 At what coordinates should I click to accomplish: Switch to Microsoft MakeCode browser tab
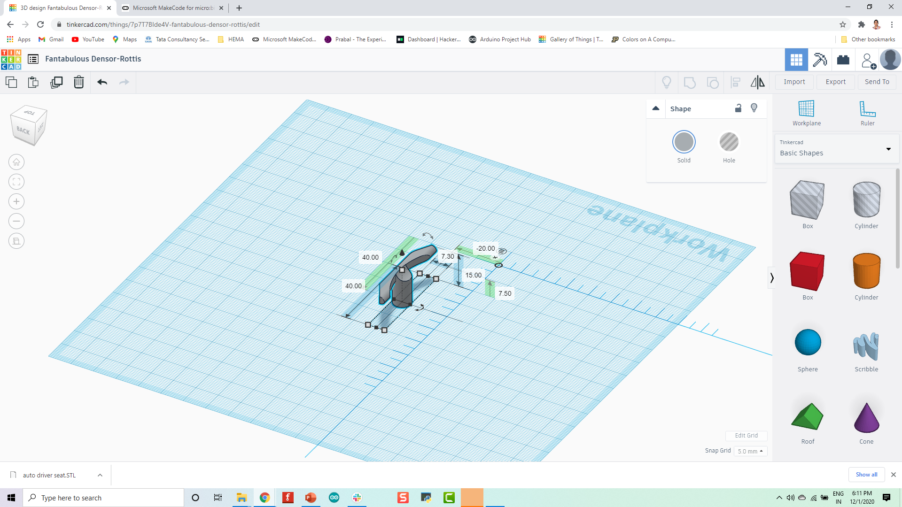coord(172,8)
